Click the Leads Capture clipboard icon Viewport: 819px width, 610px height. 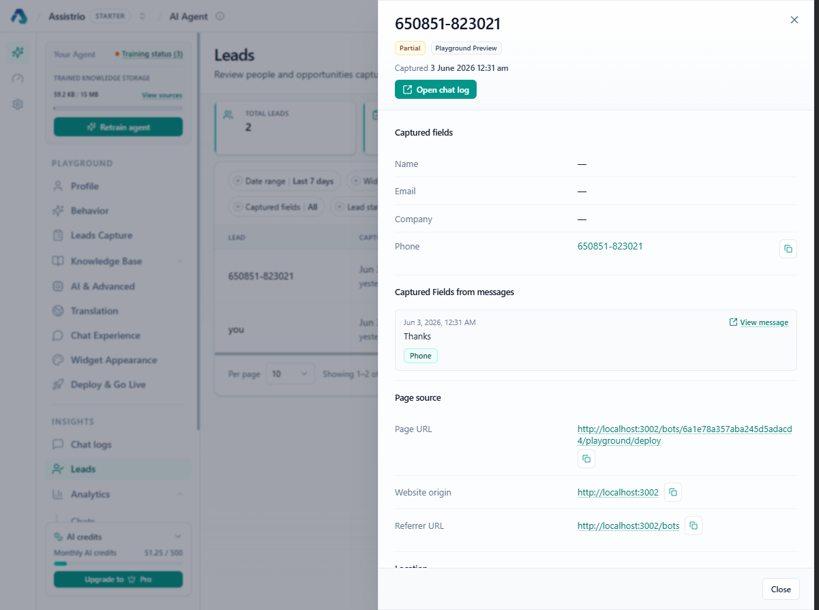coord(58,235)
